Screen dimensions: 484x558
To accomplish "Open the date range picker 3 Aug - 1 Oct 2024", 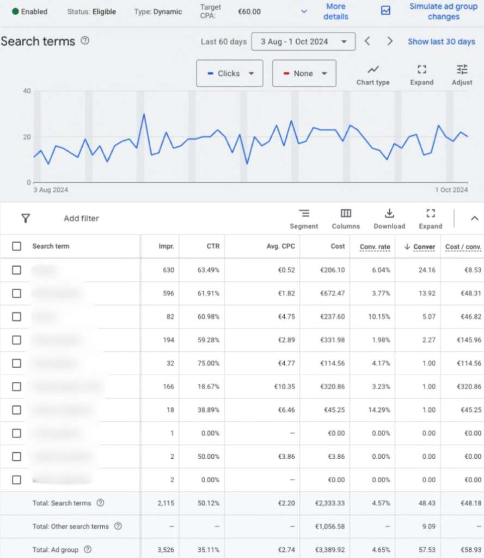I will pyautogui.click(x=303, y=41).
